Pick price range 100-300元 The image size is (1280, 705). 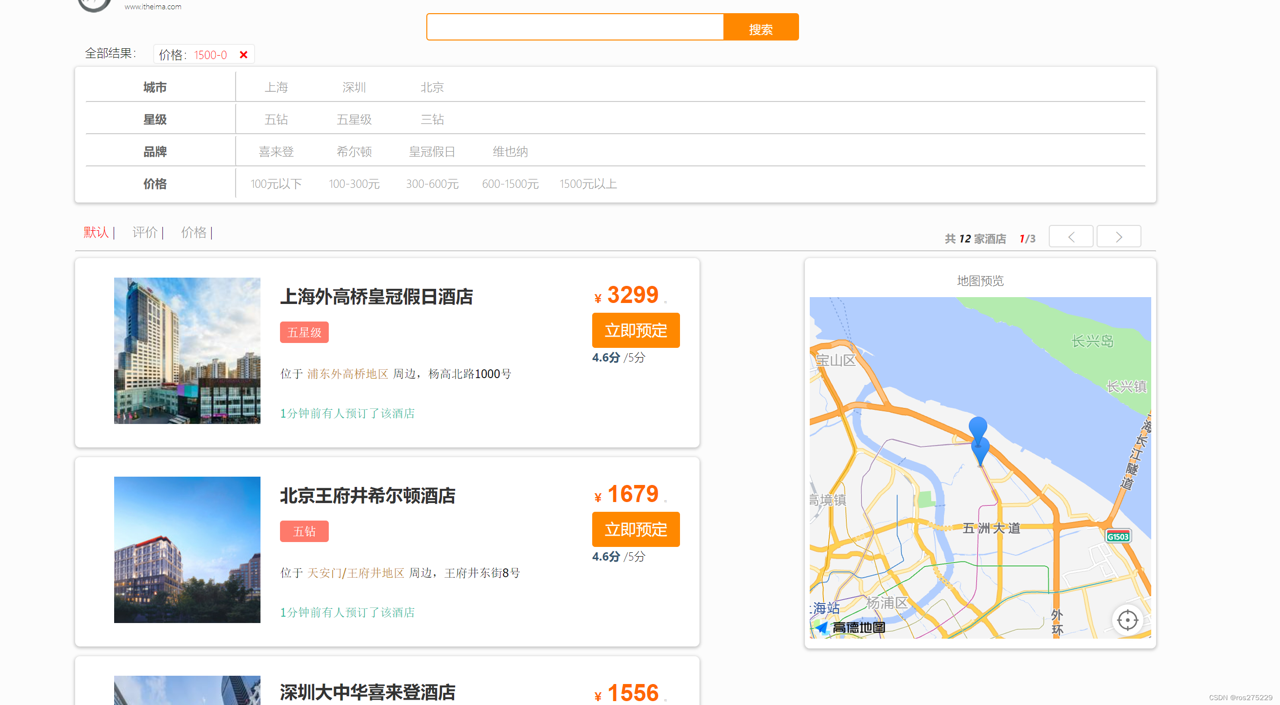(x=354, y=184)
